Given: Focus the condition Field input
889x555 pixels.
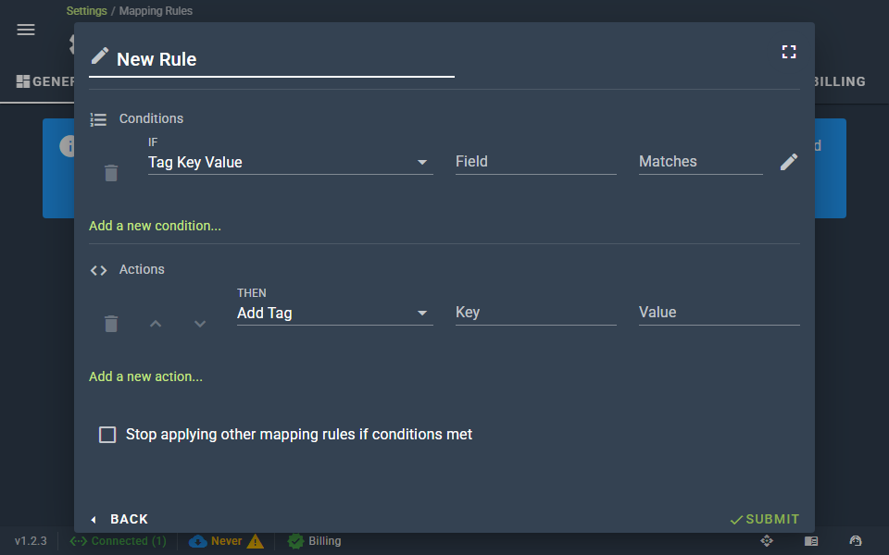Looking at the screenshot, I should click(536, 162).
